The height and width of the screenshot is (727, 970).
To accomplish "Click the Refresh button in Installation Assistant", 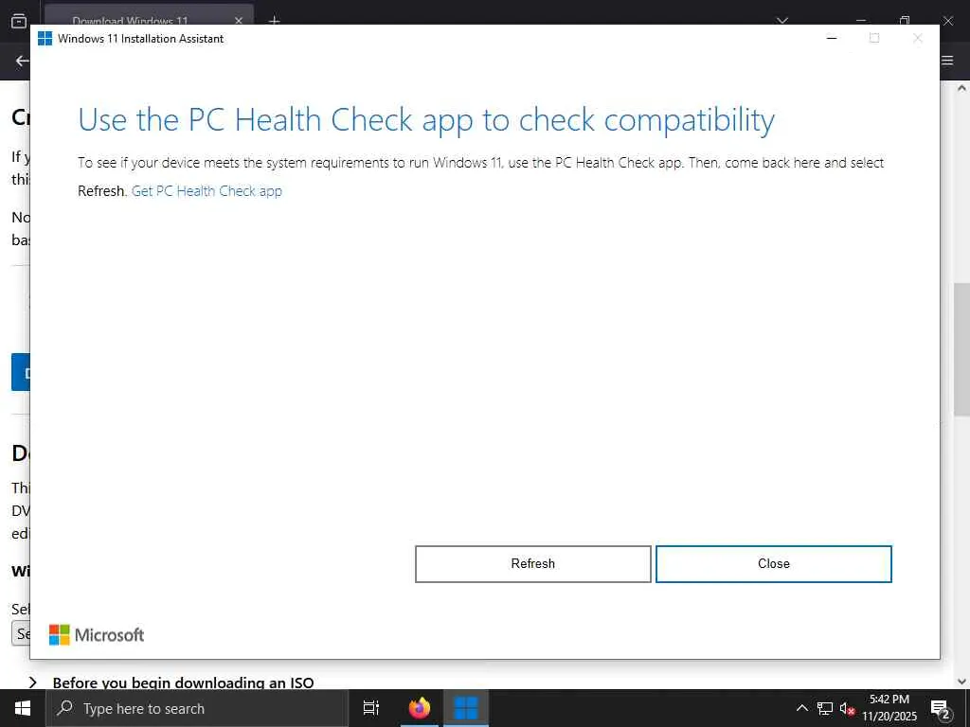I will click(x=532, y=564).
